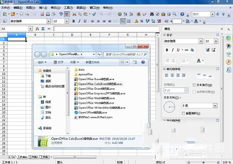Click the Organize button in Explorer

coord(42,62)
